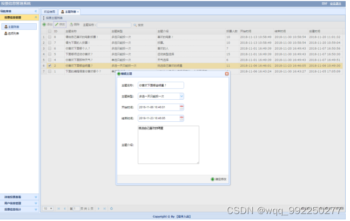
Task: Click the 主题类型 column header
Action: click(133, 31)
